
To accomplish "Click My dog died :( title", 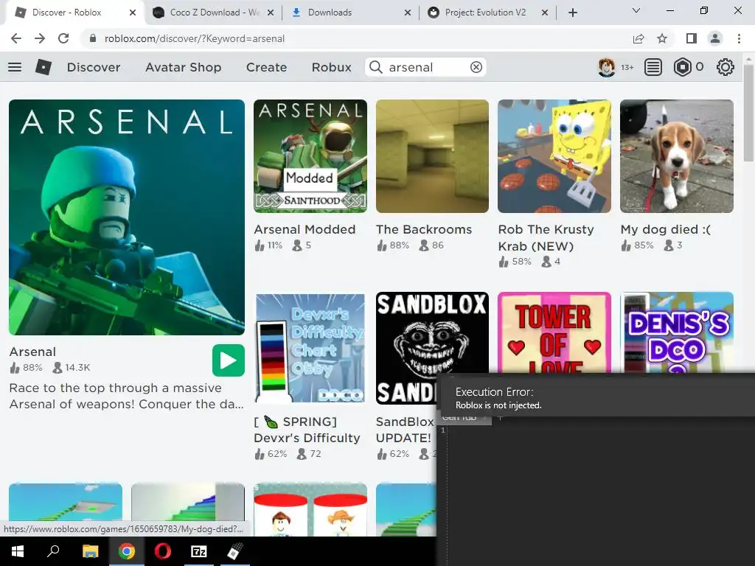I will point(666,230).
